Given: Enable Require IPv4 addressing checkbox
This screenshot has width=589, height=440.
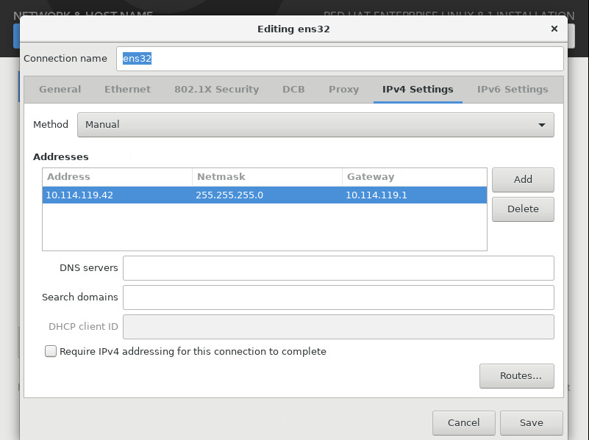Looking at the screenshot, I should coord(51,351).
